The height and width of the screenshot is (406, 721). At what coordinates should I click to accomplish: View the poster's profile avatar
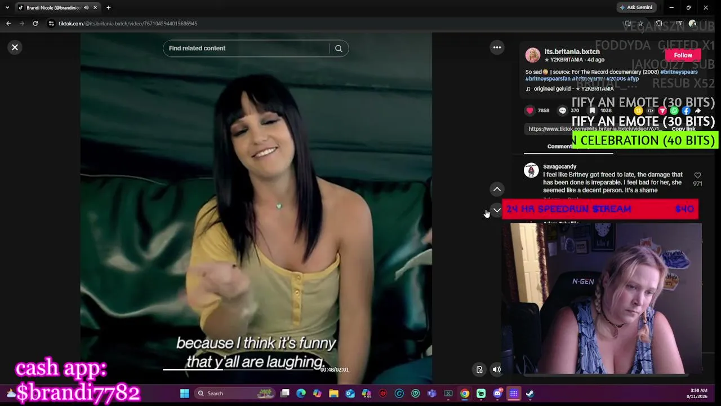533,55
